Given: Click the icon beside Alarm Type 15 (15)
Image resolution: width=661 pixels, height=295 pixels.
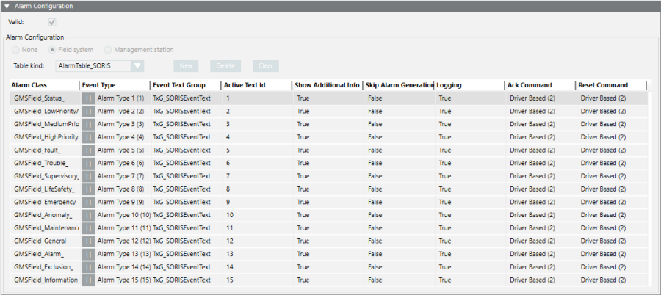Looking at the screenshot, I should tap(88, 280).
